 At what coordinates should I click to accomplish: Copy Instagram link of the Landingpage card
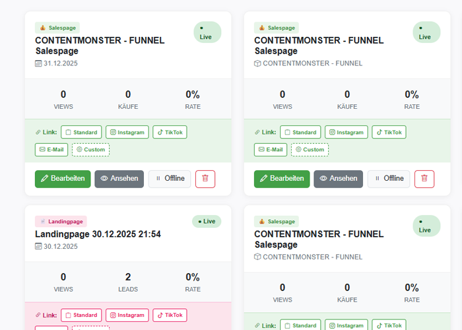(127, 315)
